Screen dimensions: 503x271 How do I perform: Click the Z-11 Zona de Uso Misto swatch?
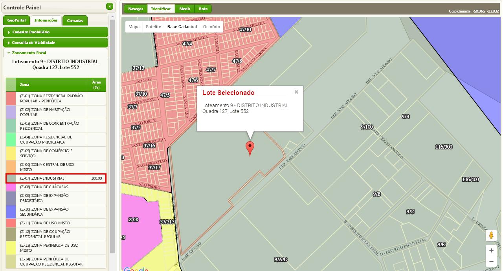click(x=11, y=223)
